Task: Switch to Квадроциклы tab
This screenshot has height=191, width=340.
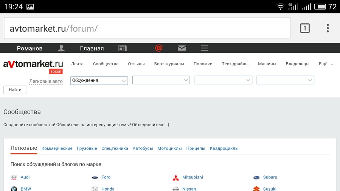Action: click(x=224, y=148)
